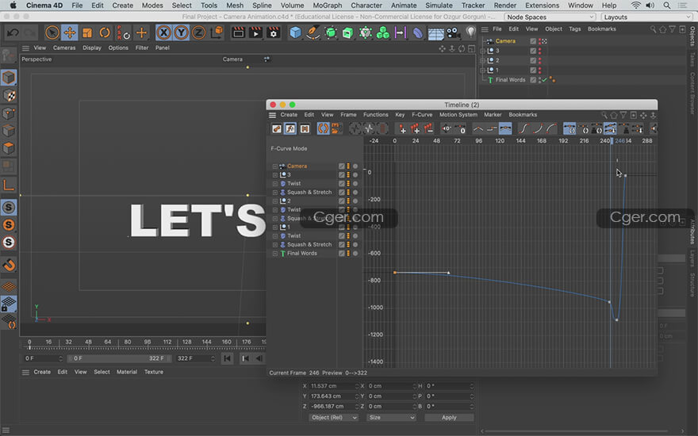Image resolution: width=698 pixels, height=436 pixels.
Task: Apply Ease Ease curve in Timeline toolbar
Action: pyautogui.click(x=524, y=128)
